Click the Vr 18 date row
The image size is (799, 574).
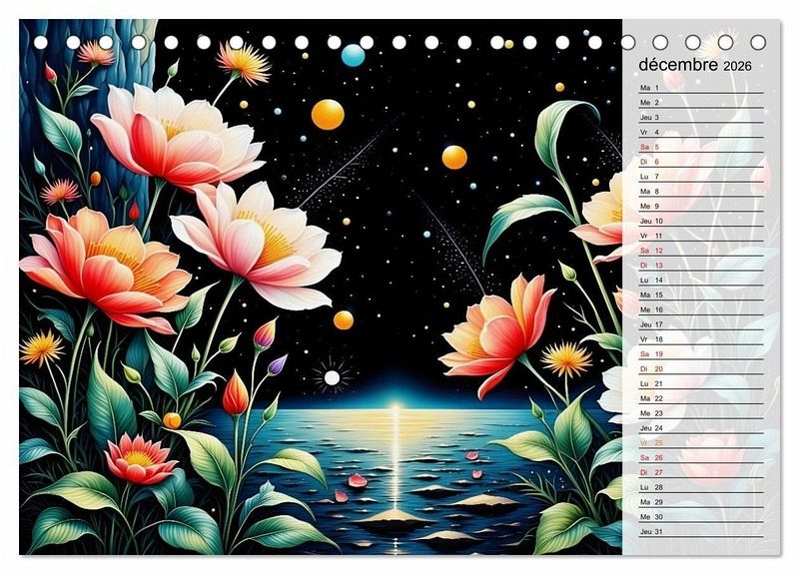pyautogui.click(x=701, y=339)
